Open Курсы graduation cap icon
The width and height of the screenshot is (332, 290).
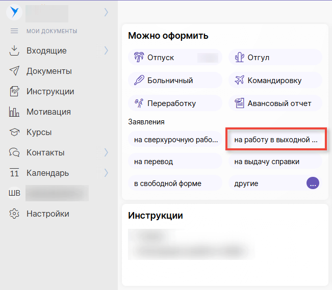(14, 132)
